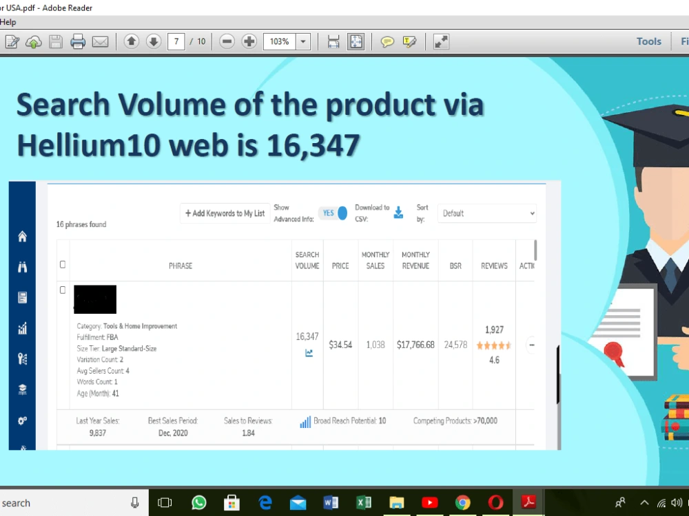
Task: Open the Sort by Default dropdown
Action: tap(487, 213)
